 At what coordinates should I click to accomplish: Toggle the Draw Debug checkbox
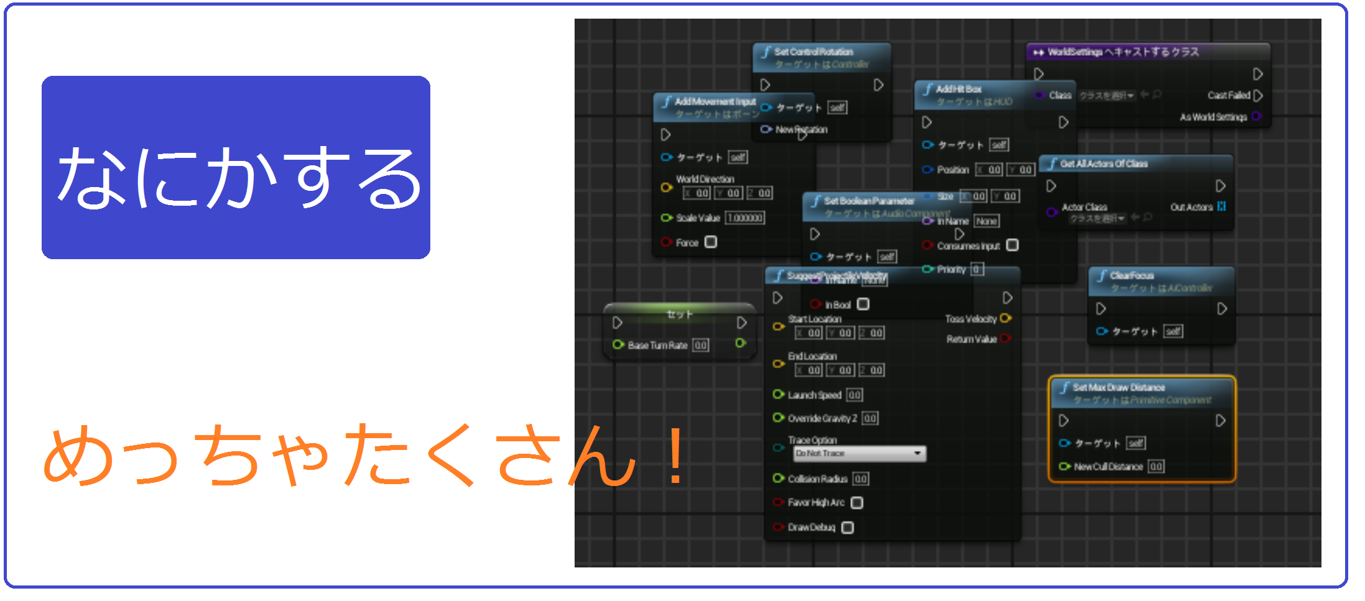[849, 528]
